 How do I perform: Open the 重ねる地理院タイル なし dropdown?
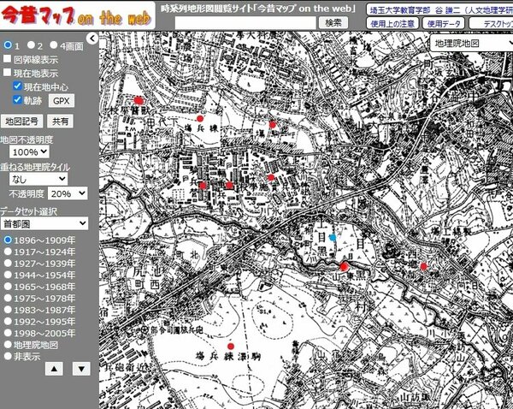click(38, 179)
